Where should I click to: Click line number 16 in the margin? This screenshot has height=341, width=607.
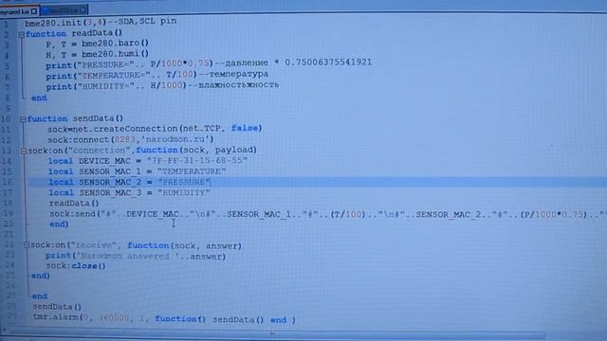coord(8,182)
